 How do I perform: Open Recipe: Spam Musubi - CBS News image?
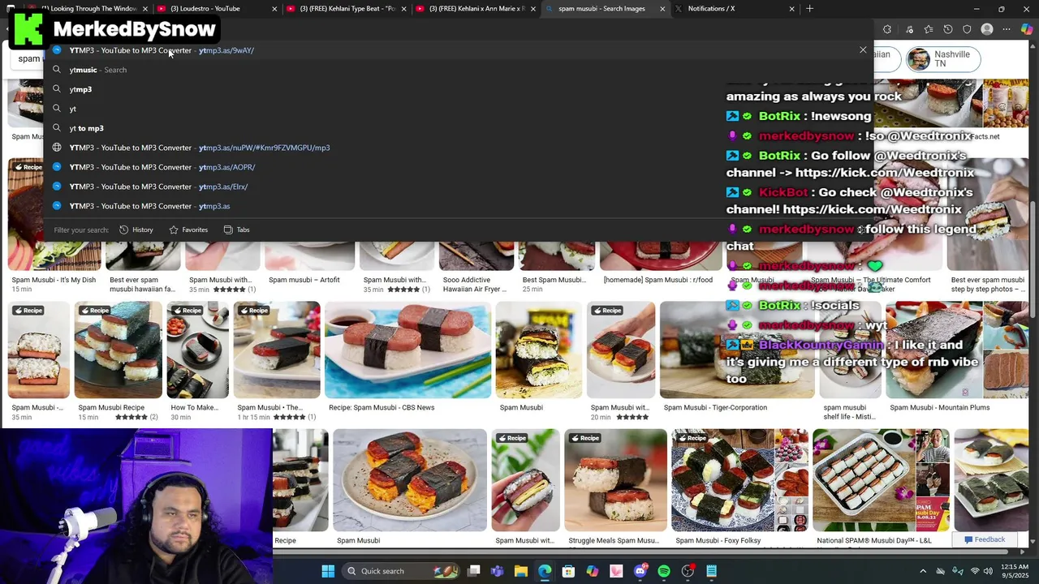point(407,350)
